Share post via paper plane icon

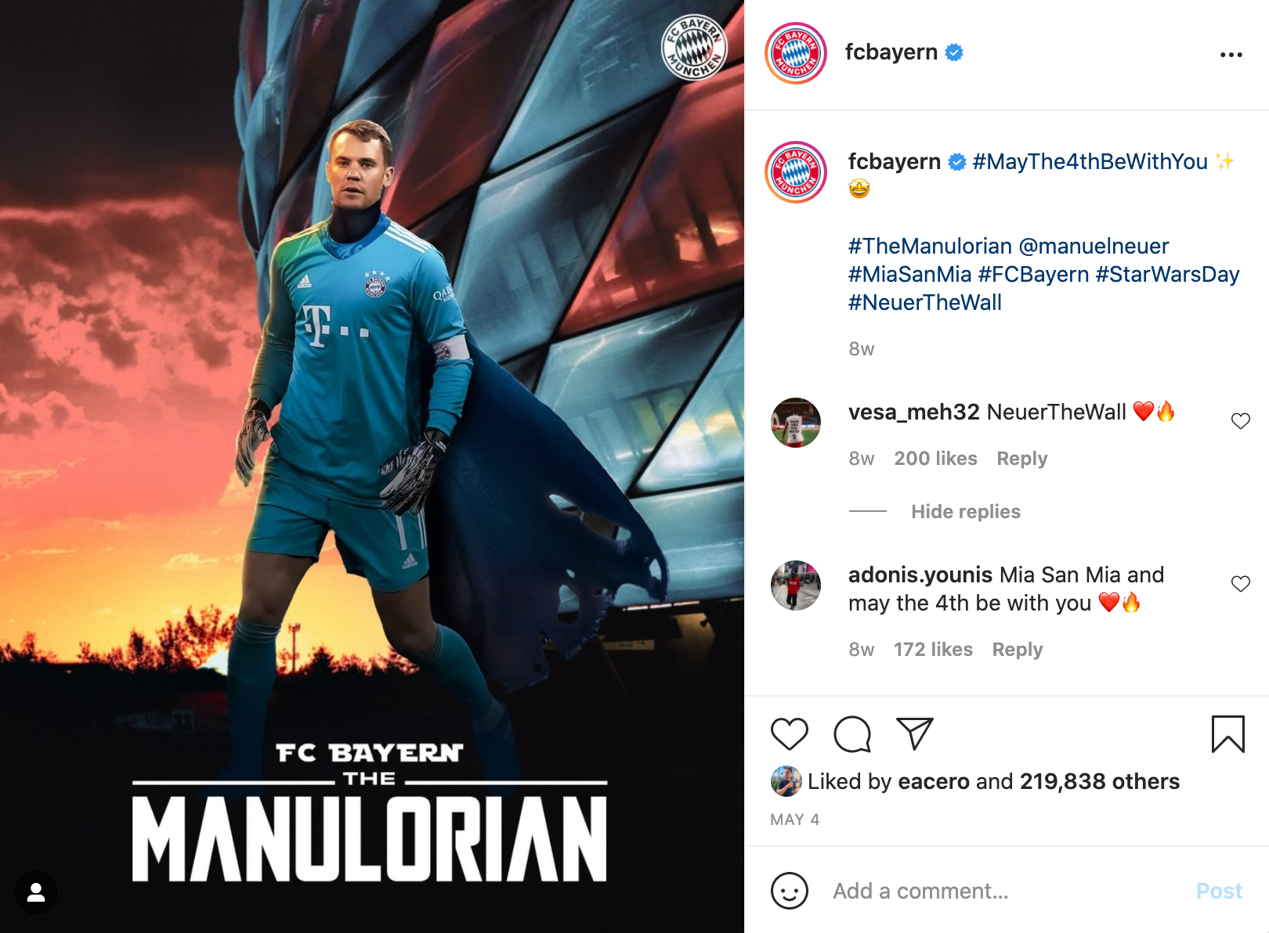pyautogui.click(x=915, y=733)
